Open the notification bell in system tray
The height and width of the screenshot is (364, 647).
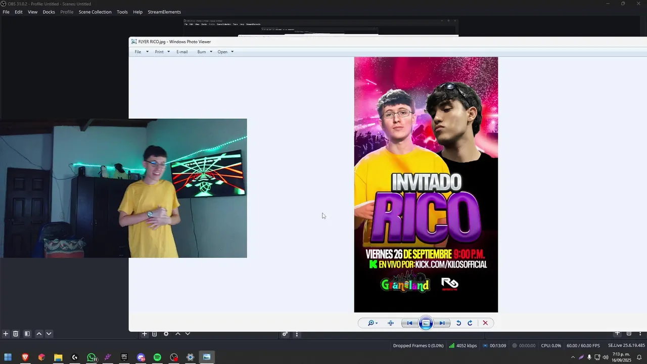pyautogui.click(x=639, y=357)
